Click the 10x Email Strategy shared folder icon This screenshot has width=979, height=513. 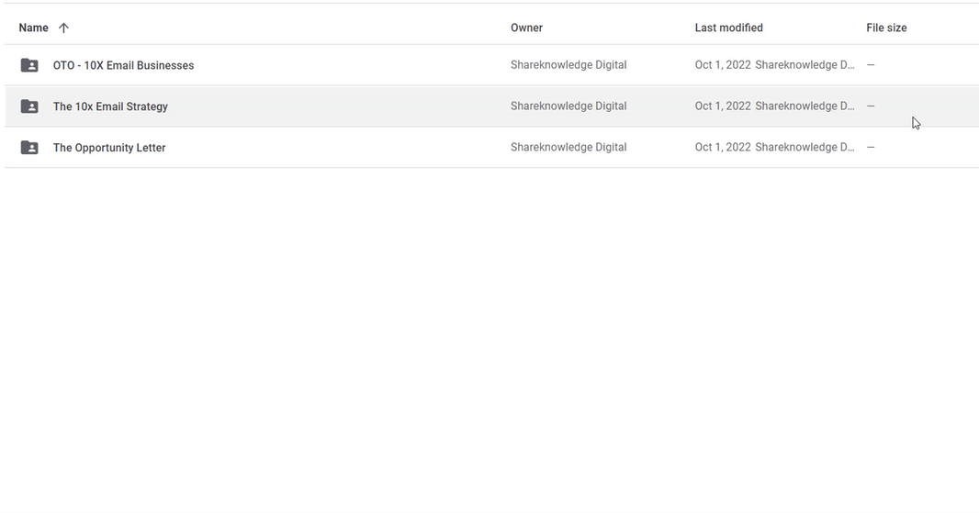[29, 106]
